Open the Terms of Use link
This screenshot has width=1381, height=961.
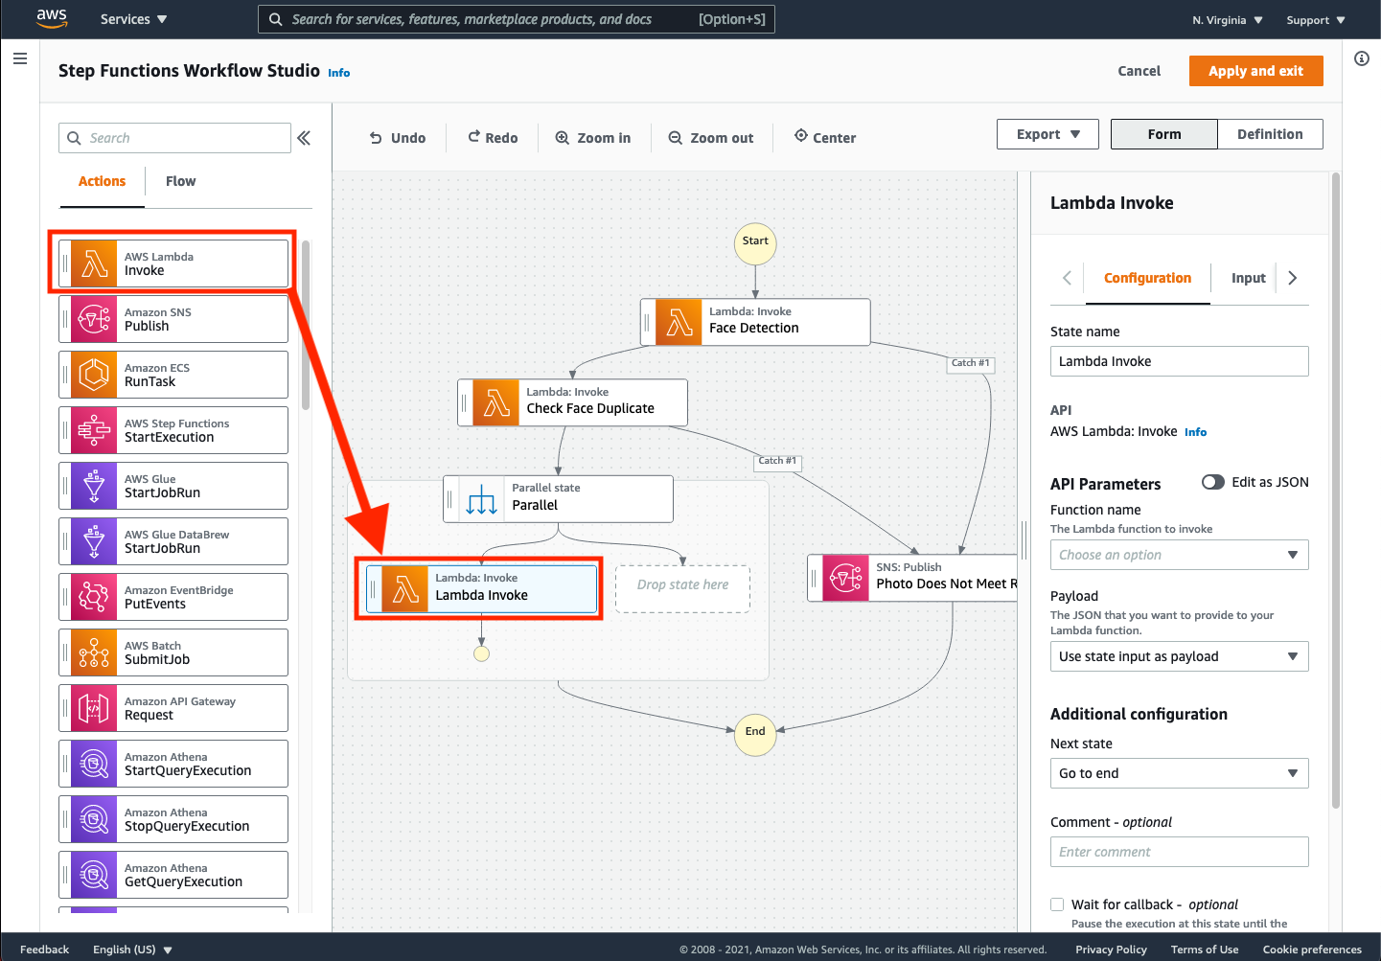tap(1205, 950)
